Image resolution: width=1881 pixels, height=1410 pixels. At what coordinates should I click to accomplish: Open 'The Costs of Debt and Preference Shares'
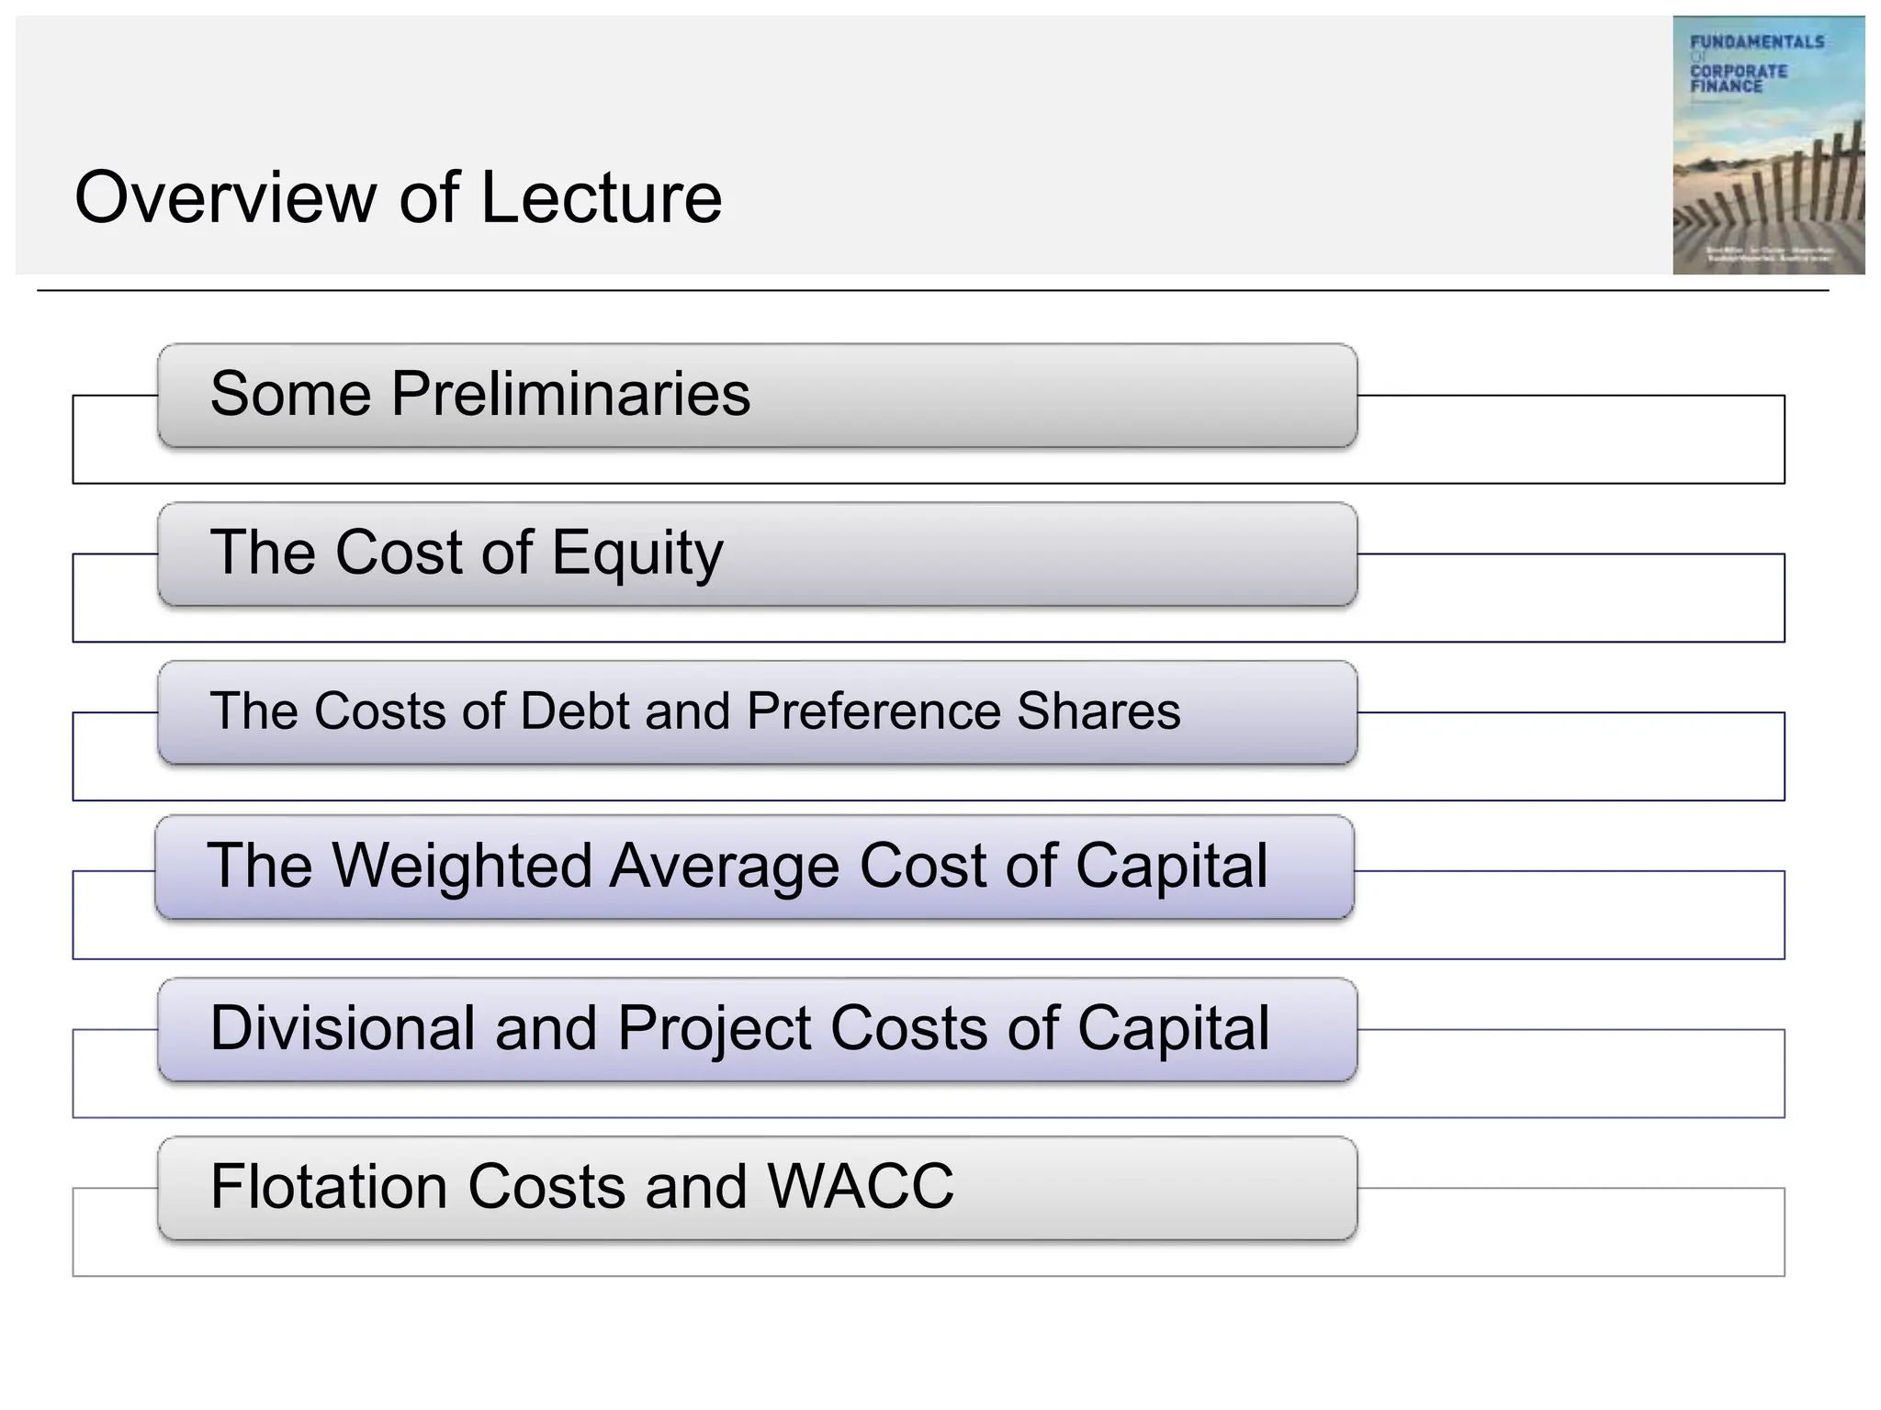pos(756,711)
